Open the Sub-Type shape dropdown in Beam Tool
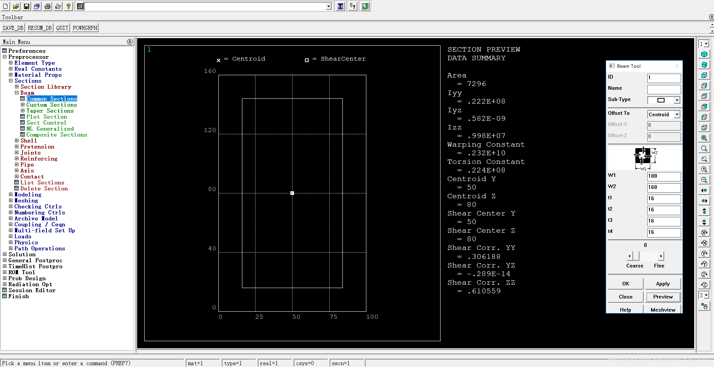 point(677,100)
